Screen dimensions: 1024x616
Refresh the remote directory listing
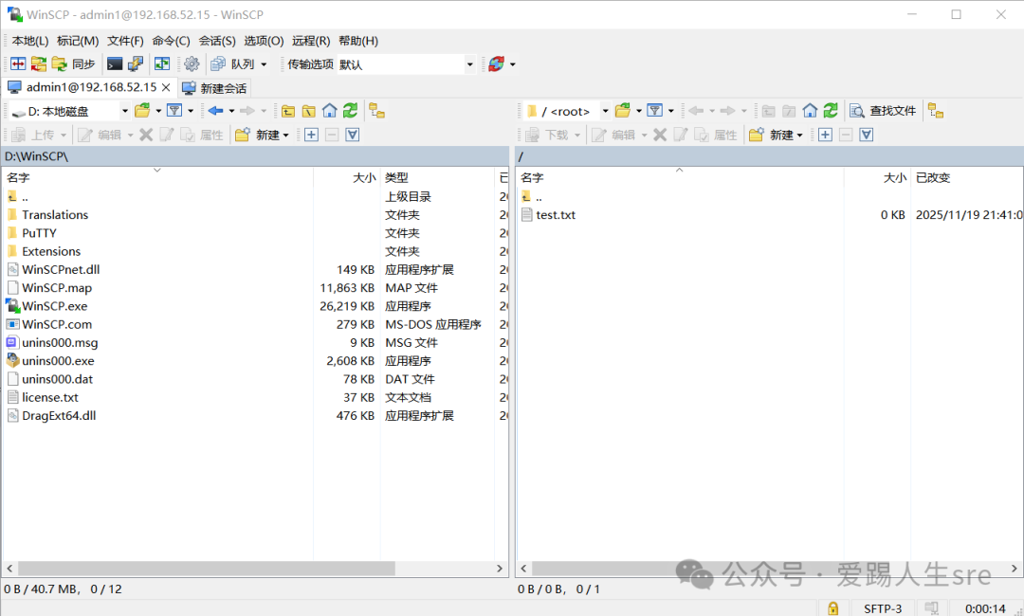831,111
